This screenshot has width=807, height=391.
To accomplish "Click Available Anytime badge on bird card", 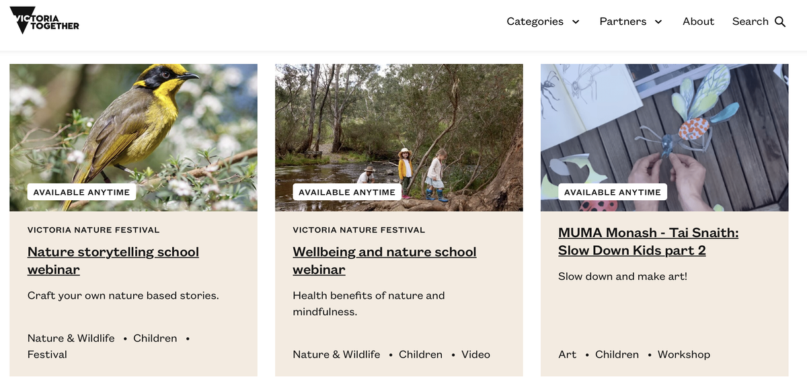I will click(81, 192).
